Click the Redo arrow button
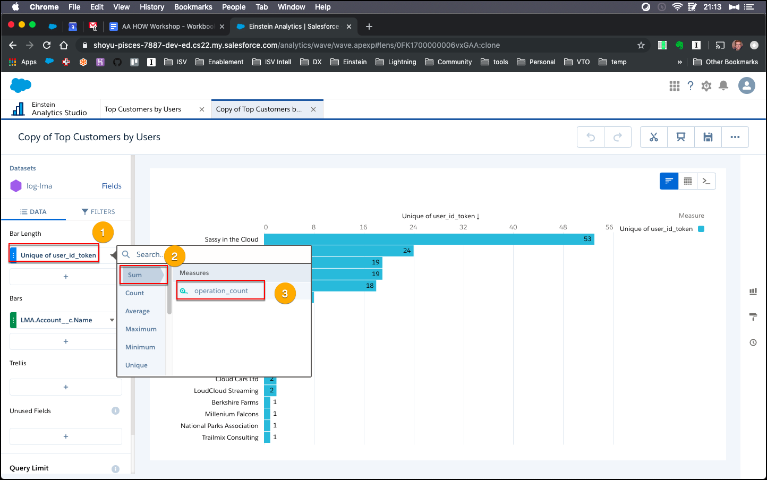Screen dimensions: 767x480 (x=617, y=137)
